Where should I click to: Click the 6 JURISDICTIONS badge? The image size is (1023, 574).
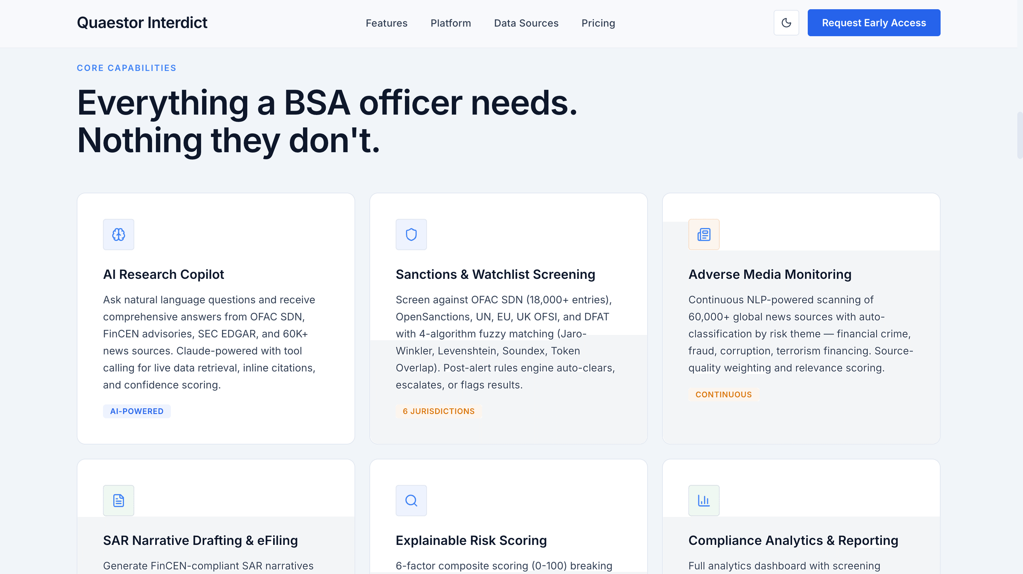pyautogui.click(x=438, y=411)
